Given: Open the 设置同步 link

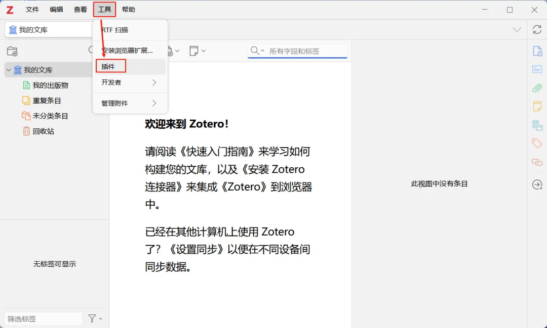Looking at the screenshot, I should click(195, 249).
